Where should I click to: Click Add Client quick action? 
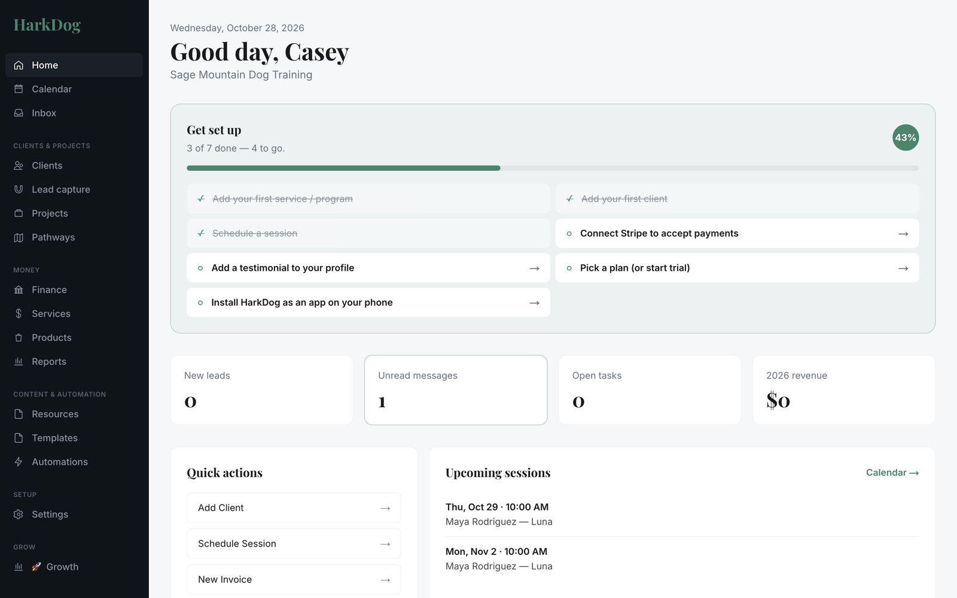(294, 508)
